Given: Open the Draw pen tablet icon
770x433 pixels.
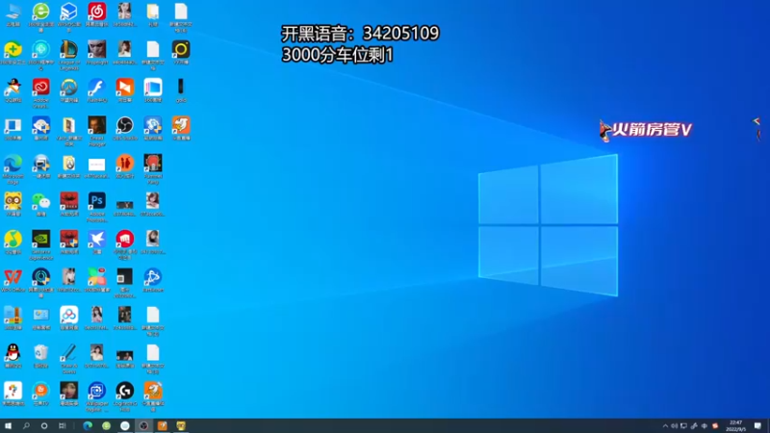Looking at the screenshot, I should point(68,352).
